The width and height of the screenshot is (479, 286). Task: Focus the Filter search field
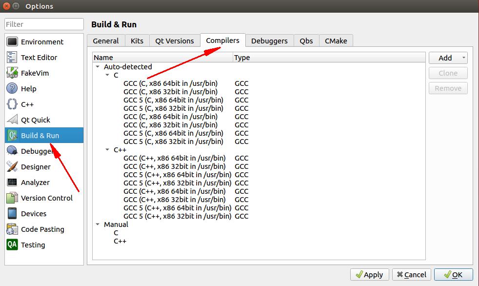44,24
